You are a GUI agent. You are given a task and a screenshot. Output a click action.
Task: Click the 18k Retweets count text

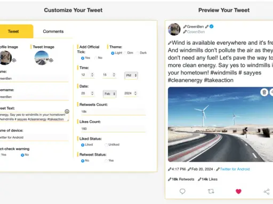(x=183, y=180)
